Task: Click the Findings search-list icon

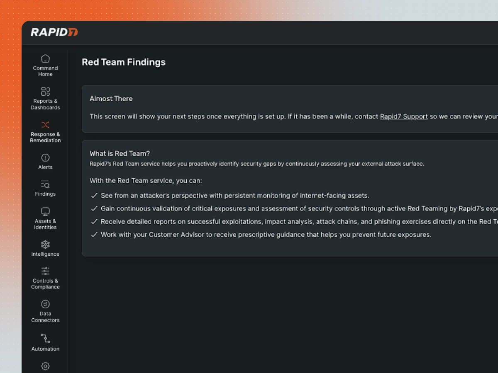Action: tap(45, 184)
